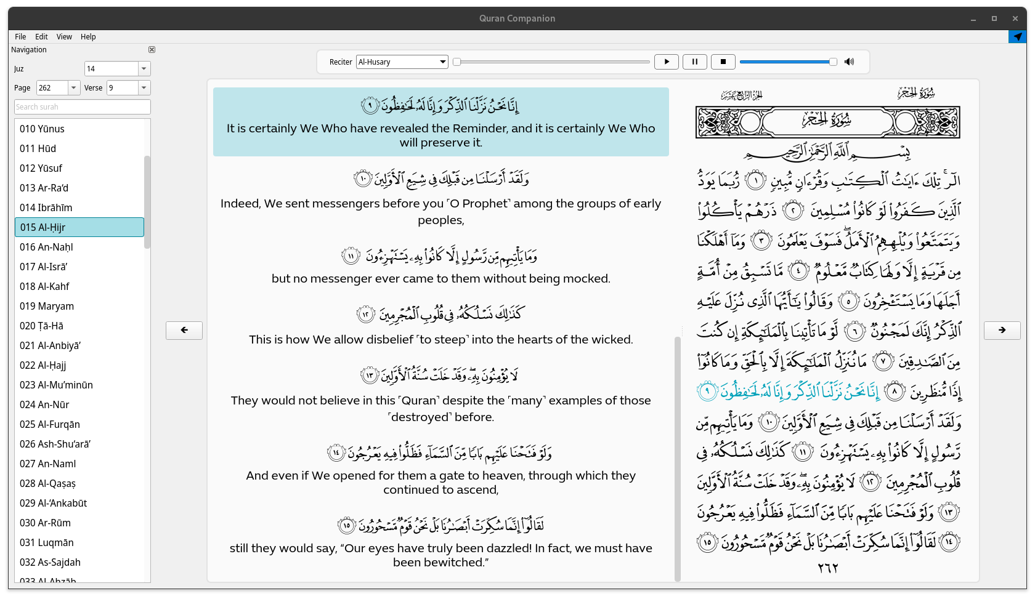Viewport: 1035px width, 599px height.
Task: Click the Arabic page number at the bottom of the Mushaf page
Action: pos(828,568)
